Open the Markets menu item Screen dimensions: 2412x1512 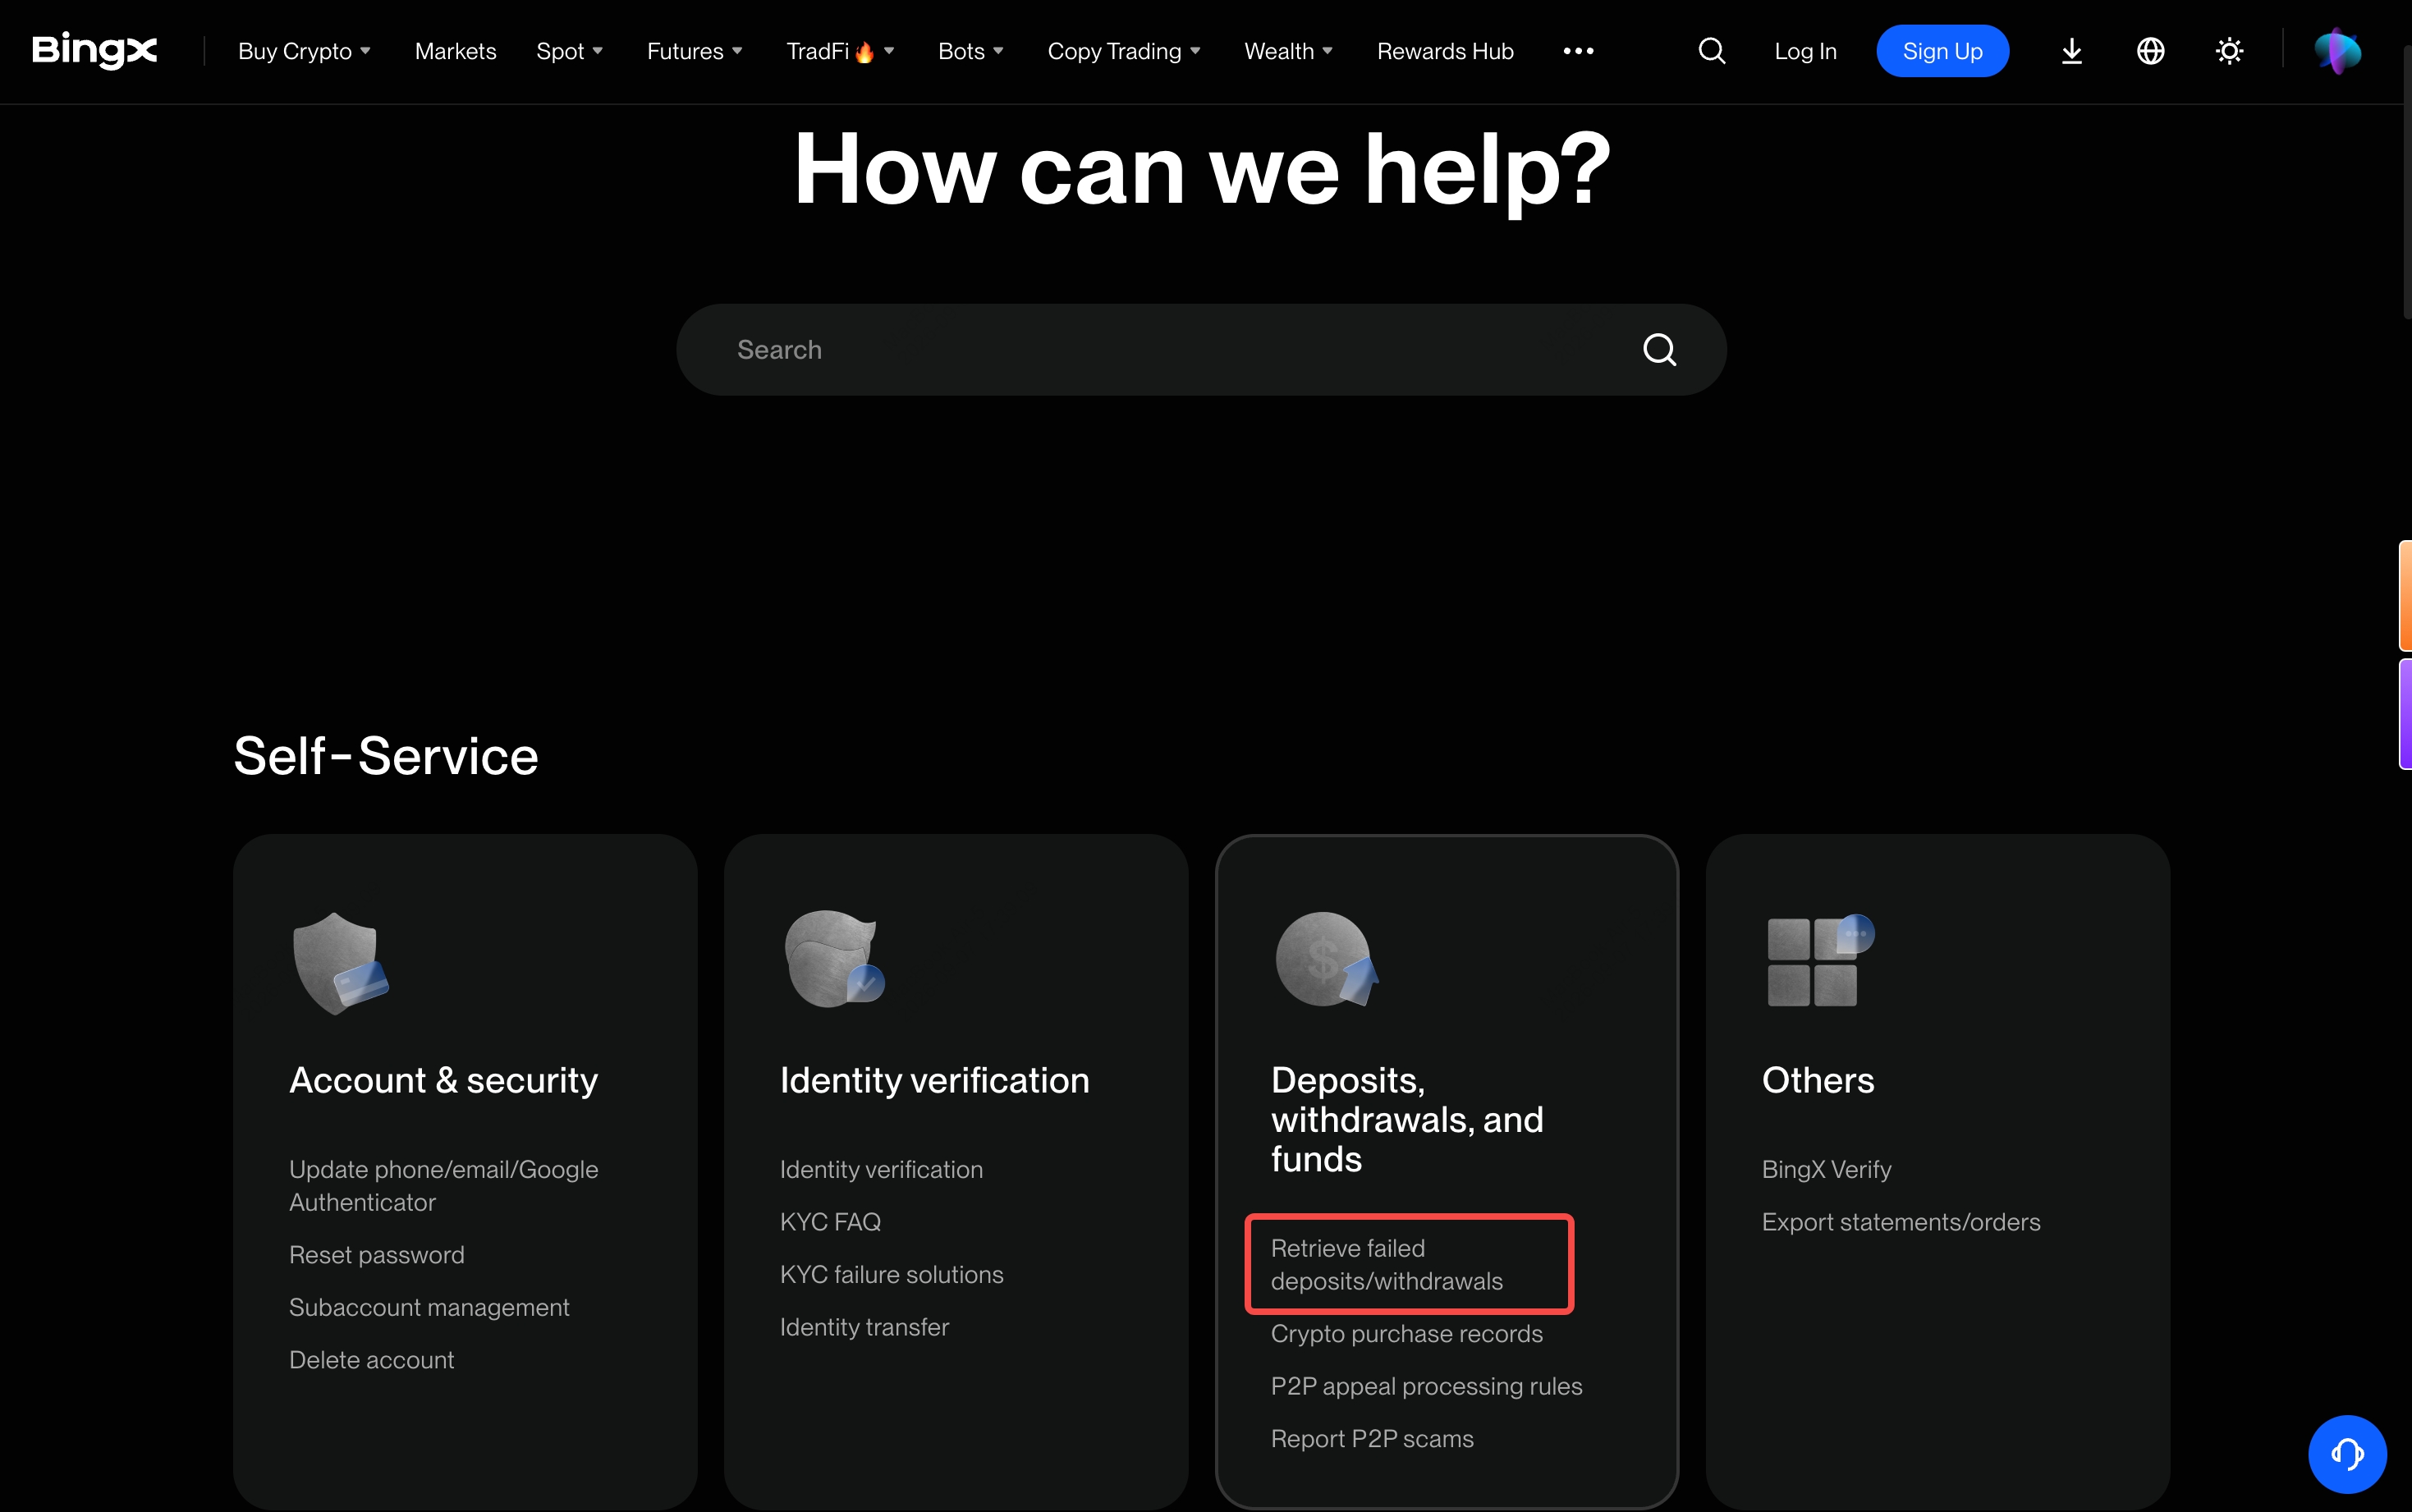[455, 51]
